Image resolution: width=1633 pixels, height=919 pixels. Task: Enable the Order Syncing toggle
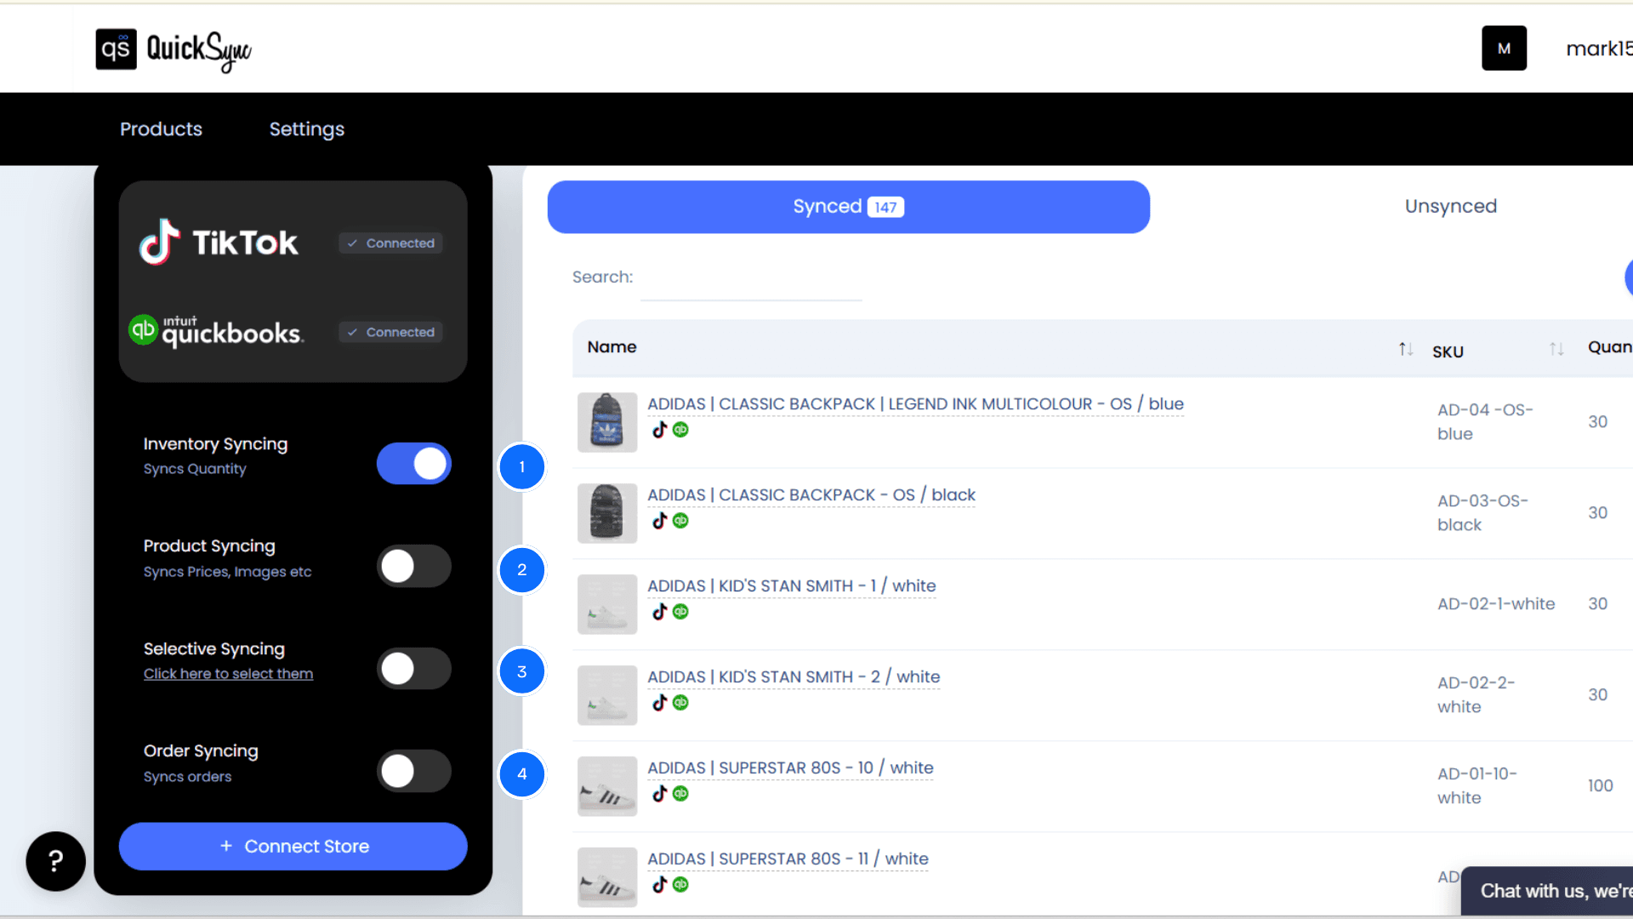click(414, 771)
